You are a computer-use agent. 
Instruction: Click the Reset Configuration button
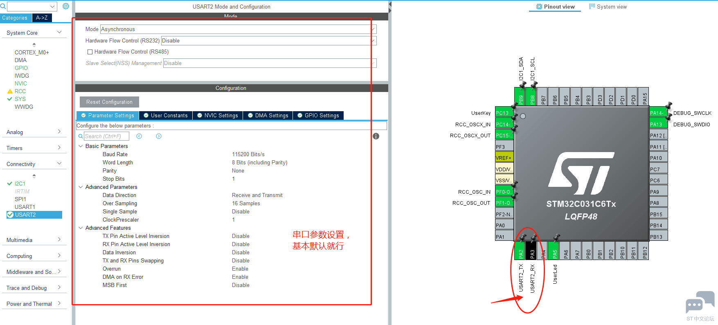coord(109,102)
